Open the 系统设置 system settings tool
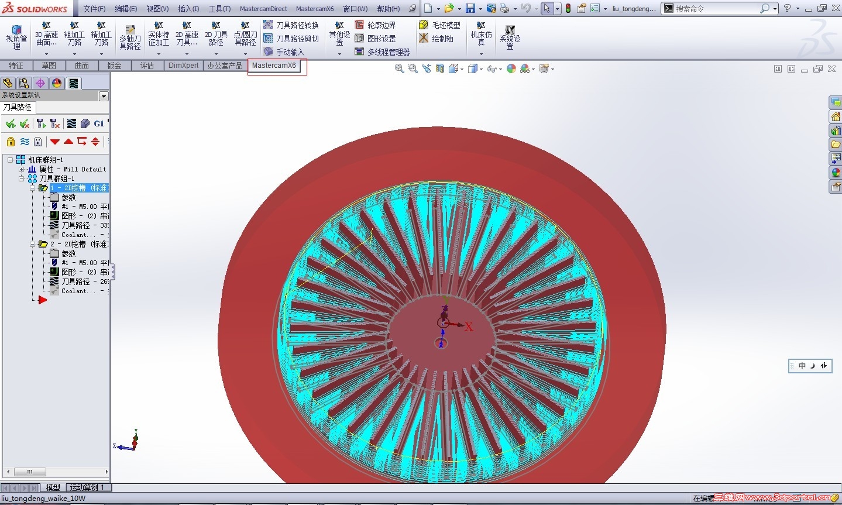Image resolution: width=842 pixels, height=505 pixels. tap(510, 37)
